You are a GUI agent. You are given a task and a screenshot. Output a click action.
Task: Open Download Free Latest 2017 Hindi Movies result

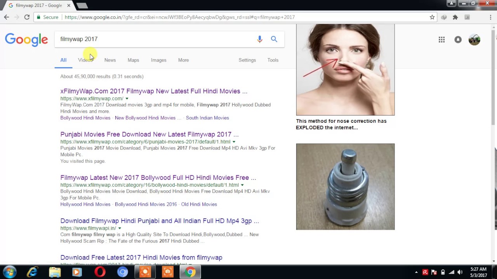[141, 257]
